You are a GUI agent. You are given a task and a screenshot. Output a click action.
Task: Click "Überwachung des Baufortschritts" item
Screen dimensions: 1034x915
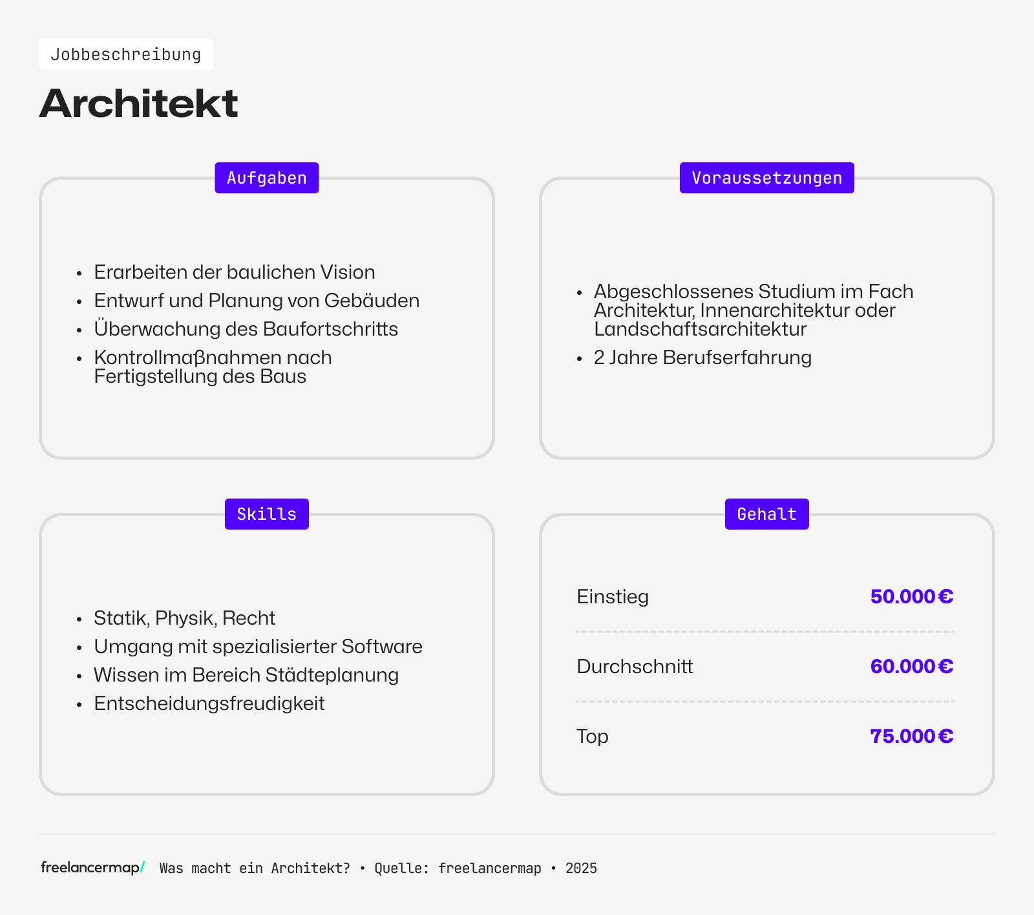(x=246, y=329)
